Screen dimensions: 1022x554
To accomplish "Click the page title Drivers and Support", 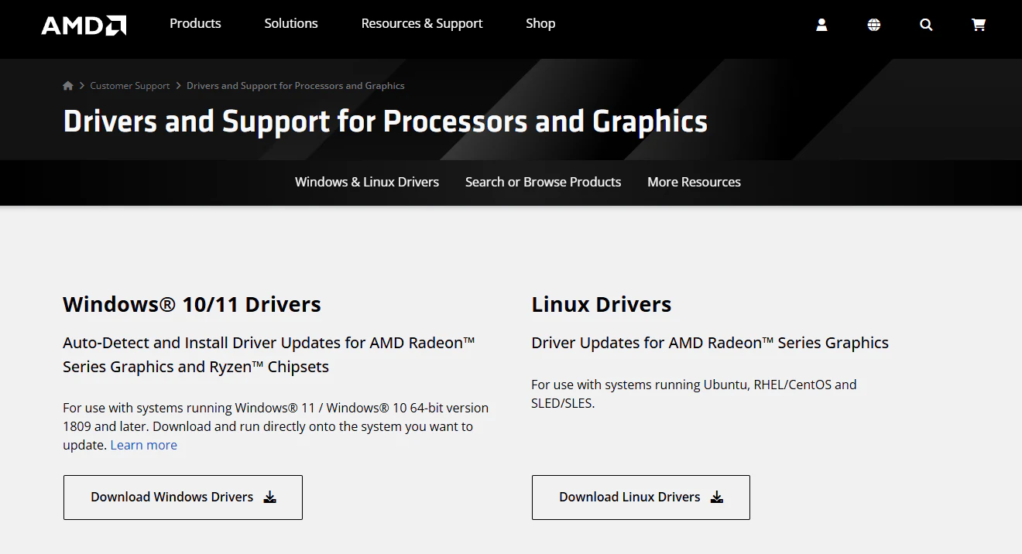I will (386, 121).
